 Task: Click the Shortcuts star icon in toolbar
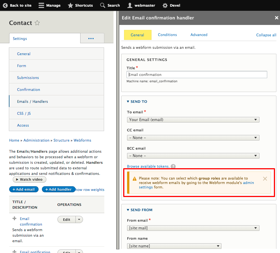70,5
